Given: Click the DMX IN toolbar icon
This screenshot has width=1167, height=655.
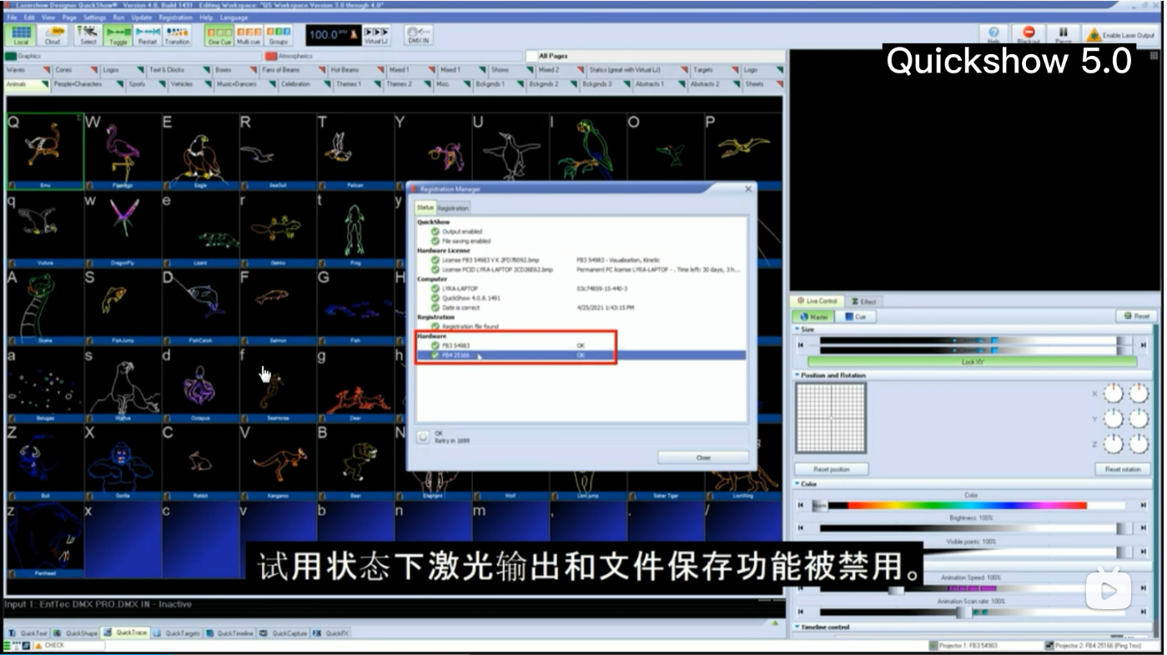Looking at the screenshot, I should [x=417, y=33].
